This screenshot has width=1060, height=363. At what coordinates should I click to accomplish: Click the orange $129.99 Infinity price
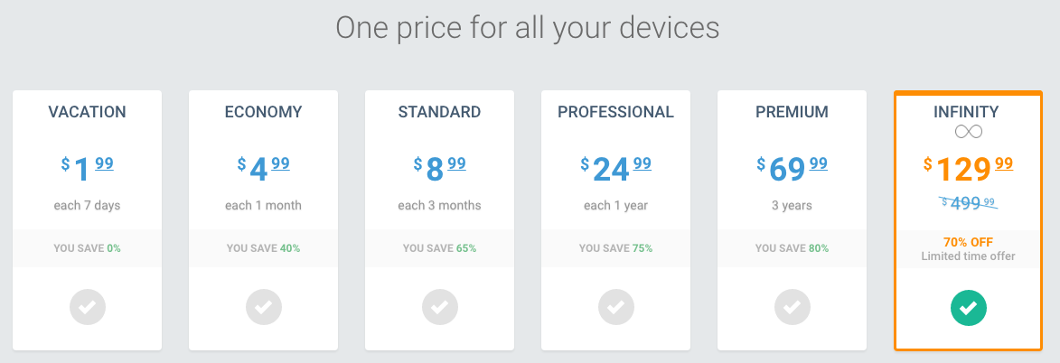[969, 169]
